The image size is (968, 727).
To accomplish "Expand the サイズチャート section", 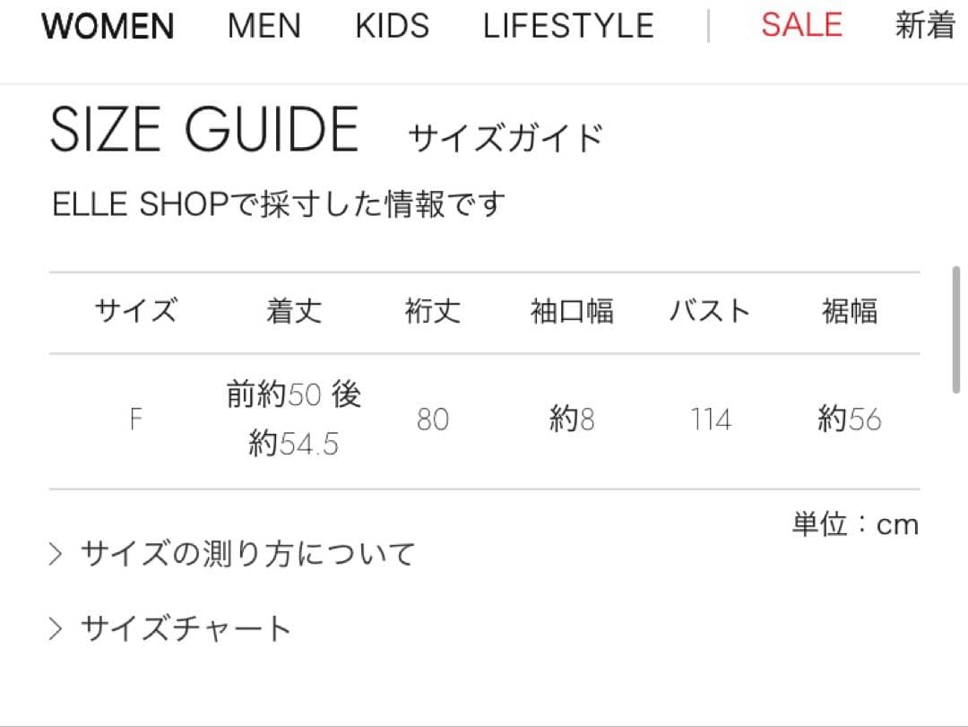I will pyautogui.click(x=186, y=628).
